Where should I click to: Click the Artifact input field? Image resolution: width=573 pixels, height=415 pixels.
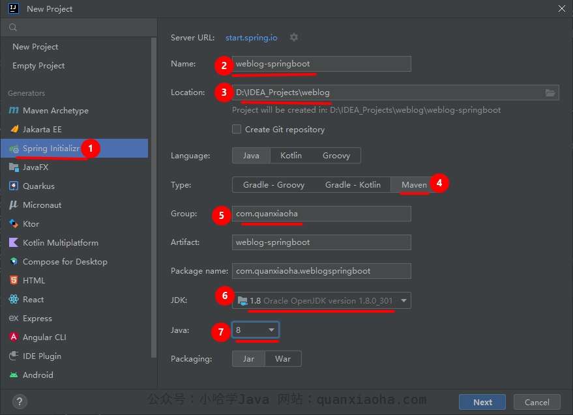321,242
